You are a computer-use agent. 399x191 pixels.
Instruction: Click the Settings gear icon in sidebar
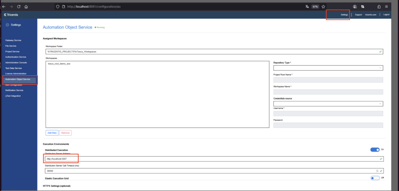(7, 25)
